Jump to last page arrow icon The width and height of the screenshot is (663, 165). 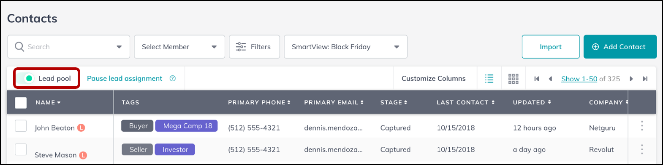click(x=645, y=79)
